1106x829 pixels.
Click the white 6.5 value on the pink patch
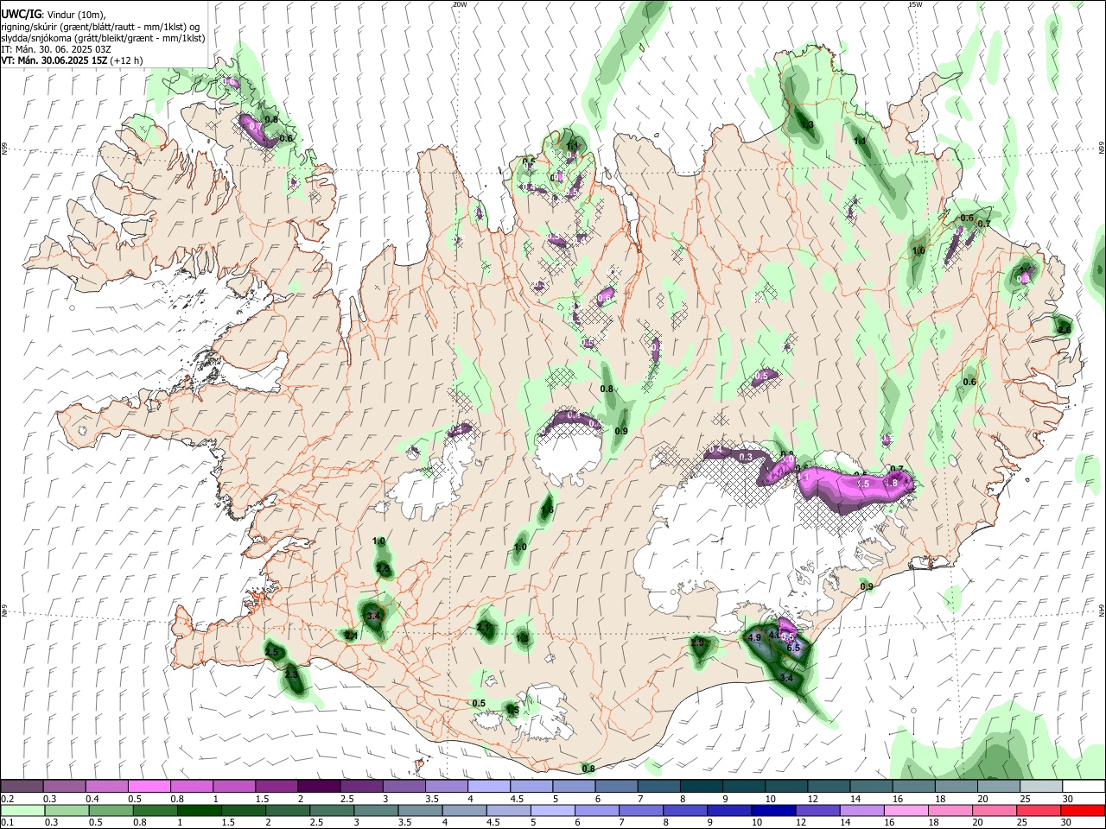788,636
